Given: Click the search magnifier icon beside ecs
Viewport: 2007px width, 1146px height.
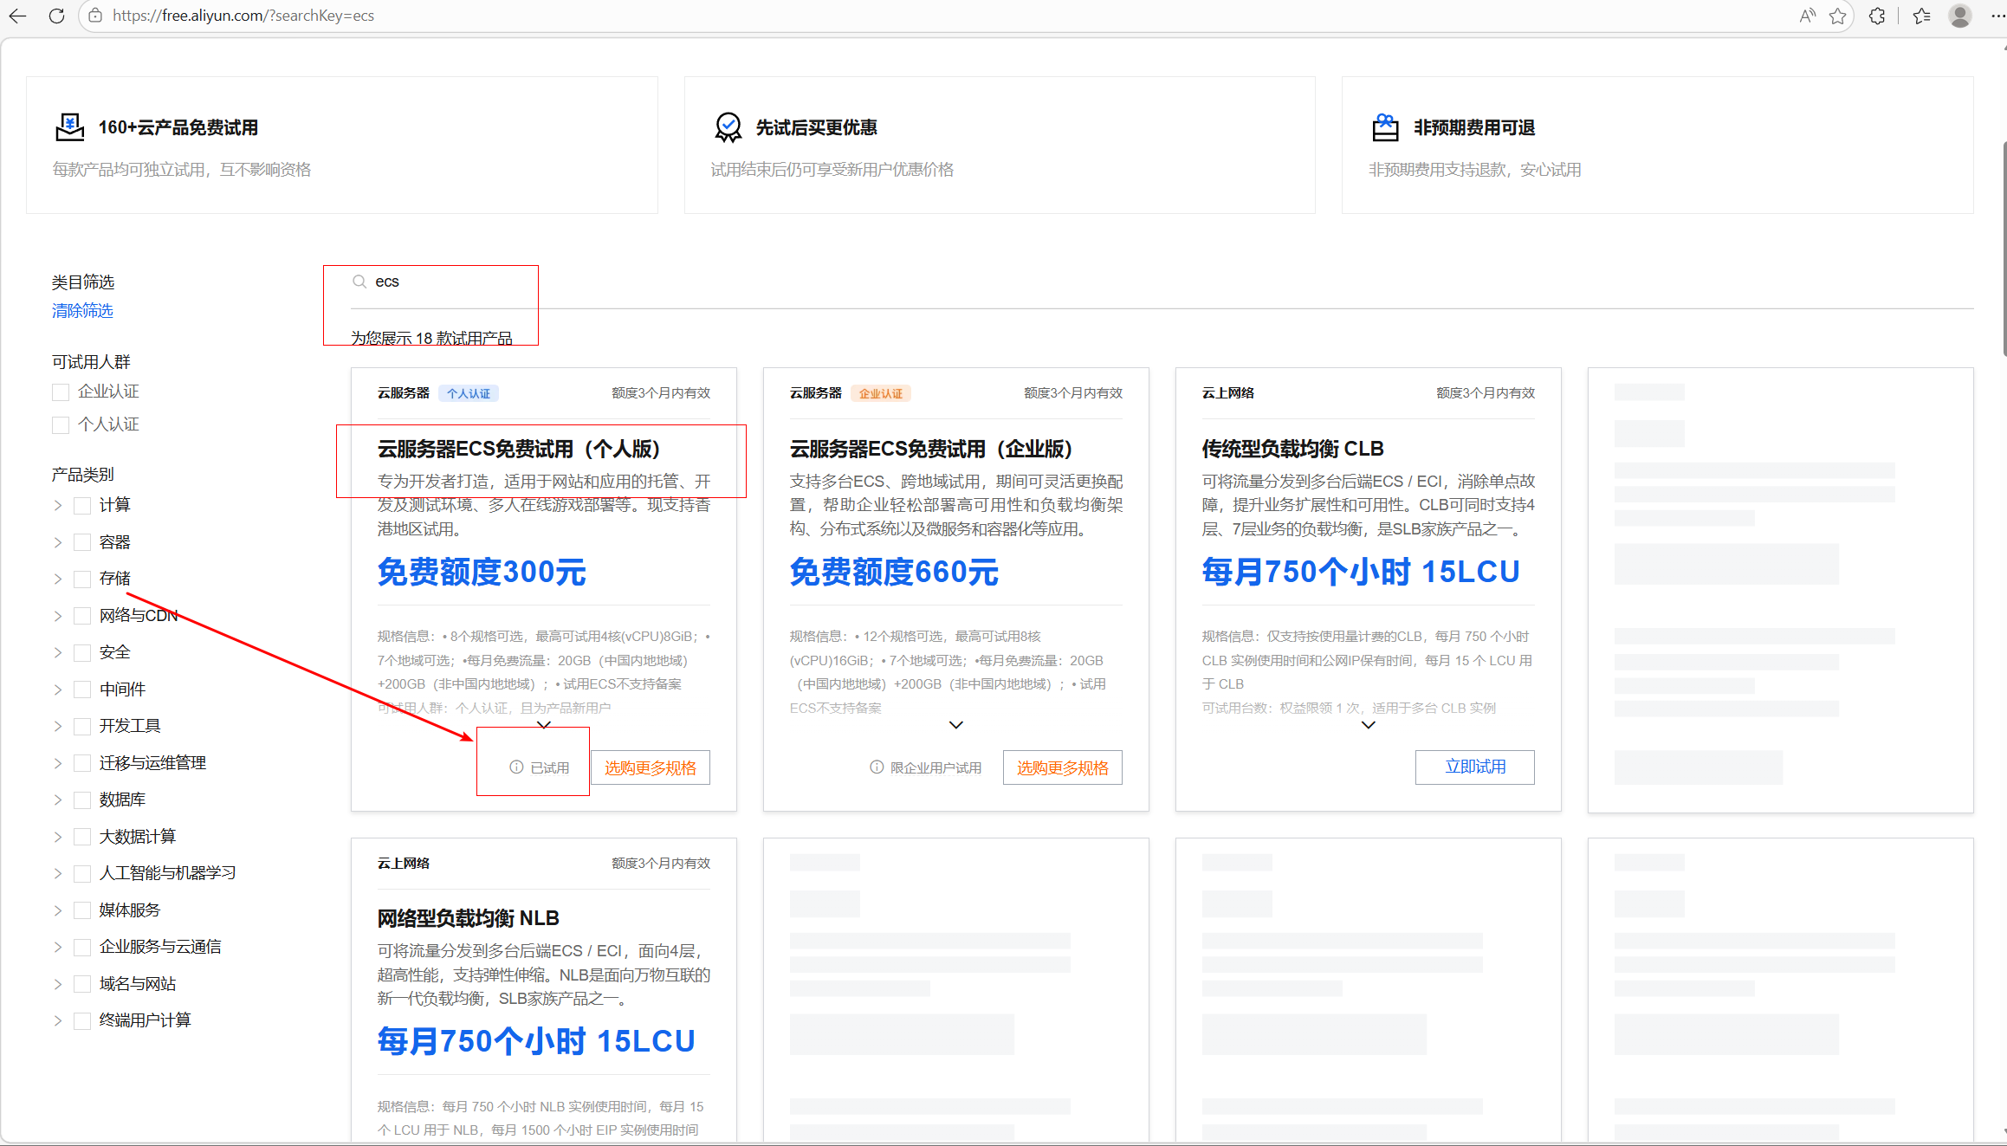Looking at the screenshot, I should [x=359, y=282].
